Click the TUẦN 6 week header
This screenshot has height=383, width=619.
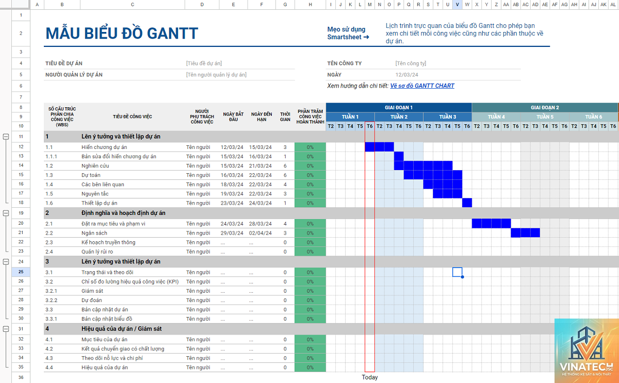593,116
